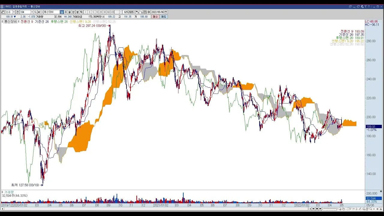This screenshot has height=216, width=384.
Task: Open the chart settings gear icon
Action: coord(149,12)
